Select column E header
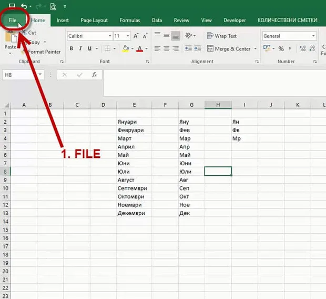 tap(134, 105)
